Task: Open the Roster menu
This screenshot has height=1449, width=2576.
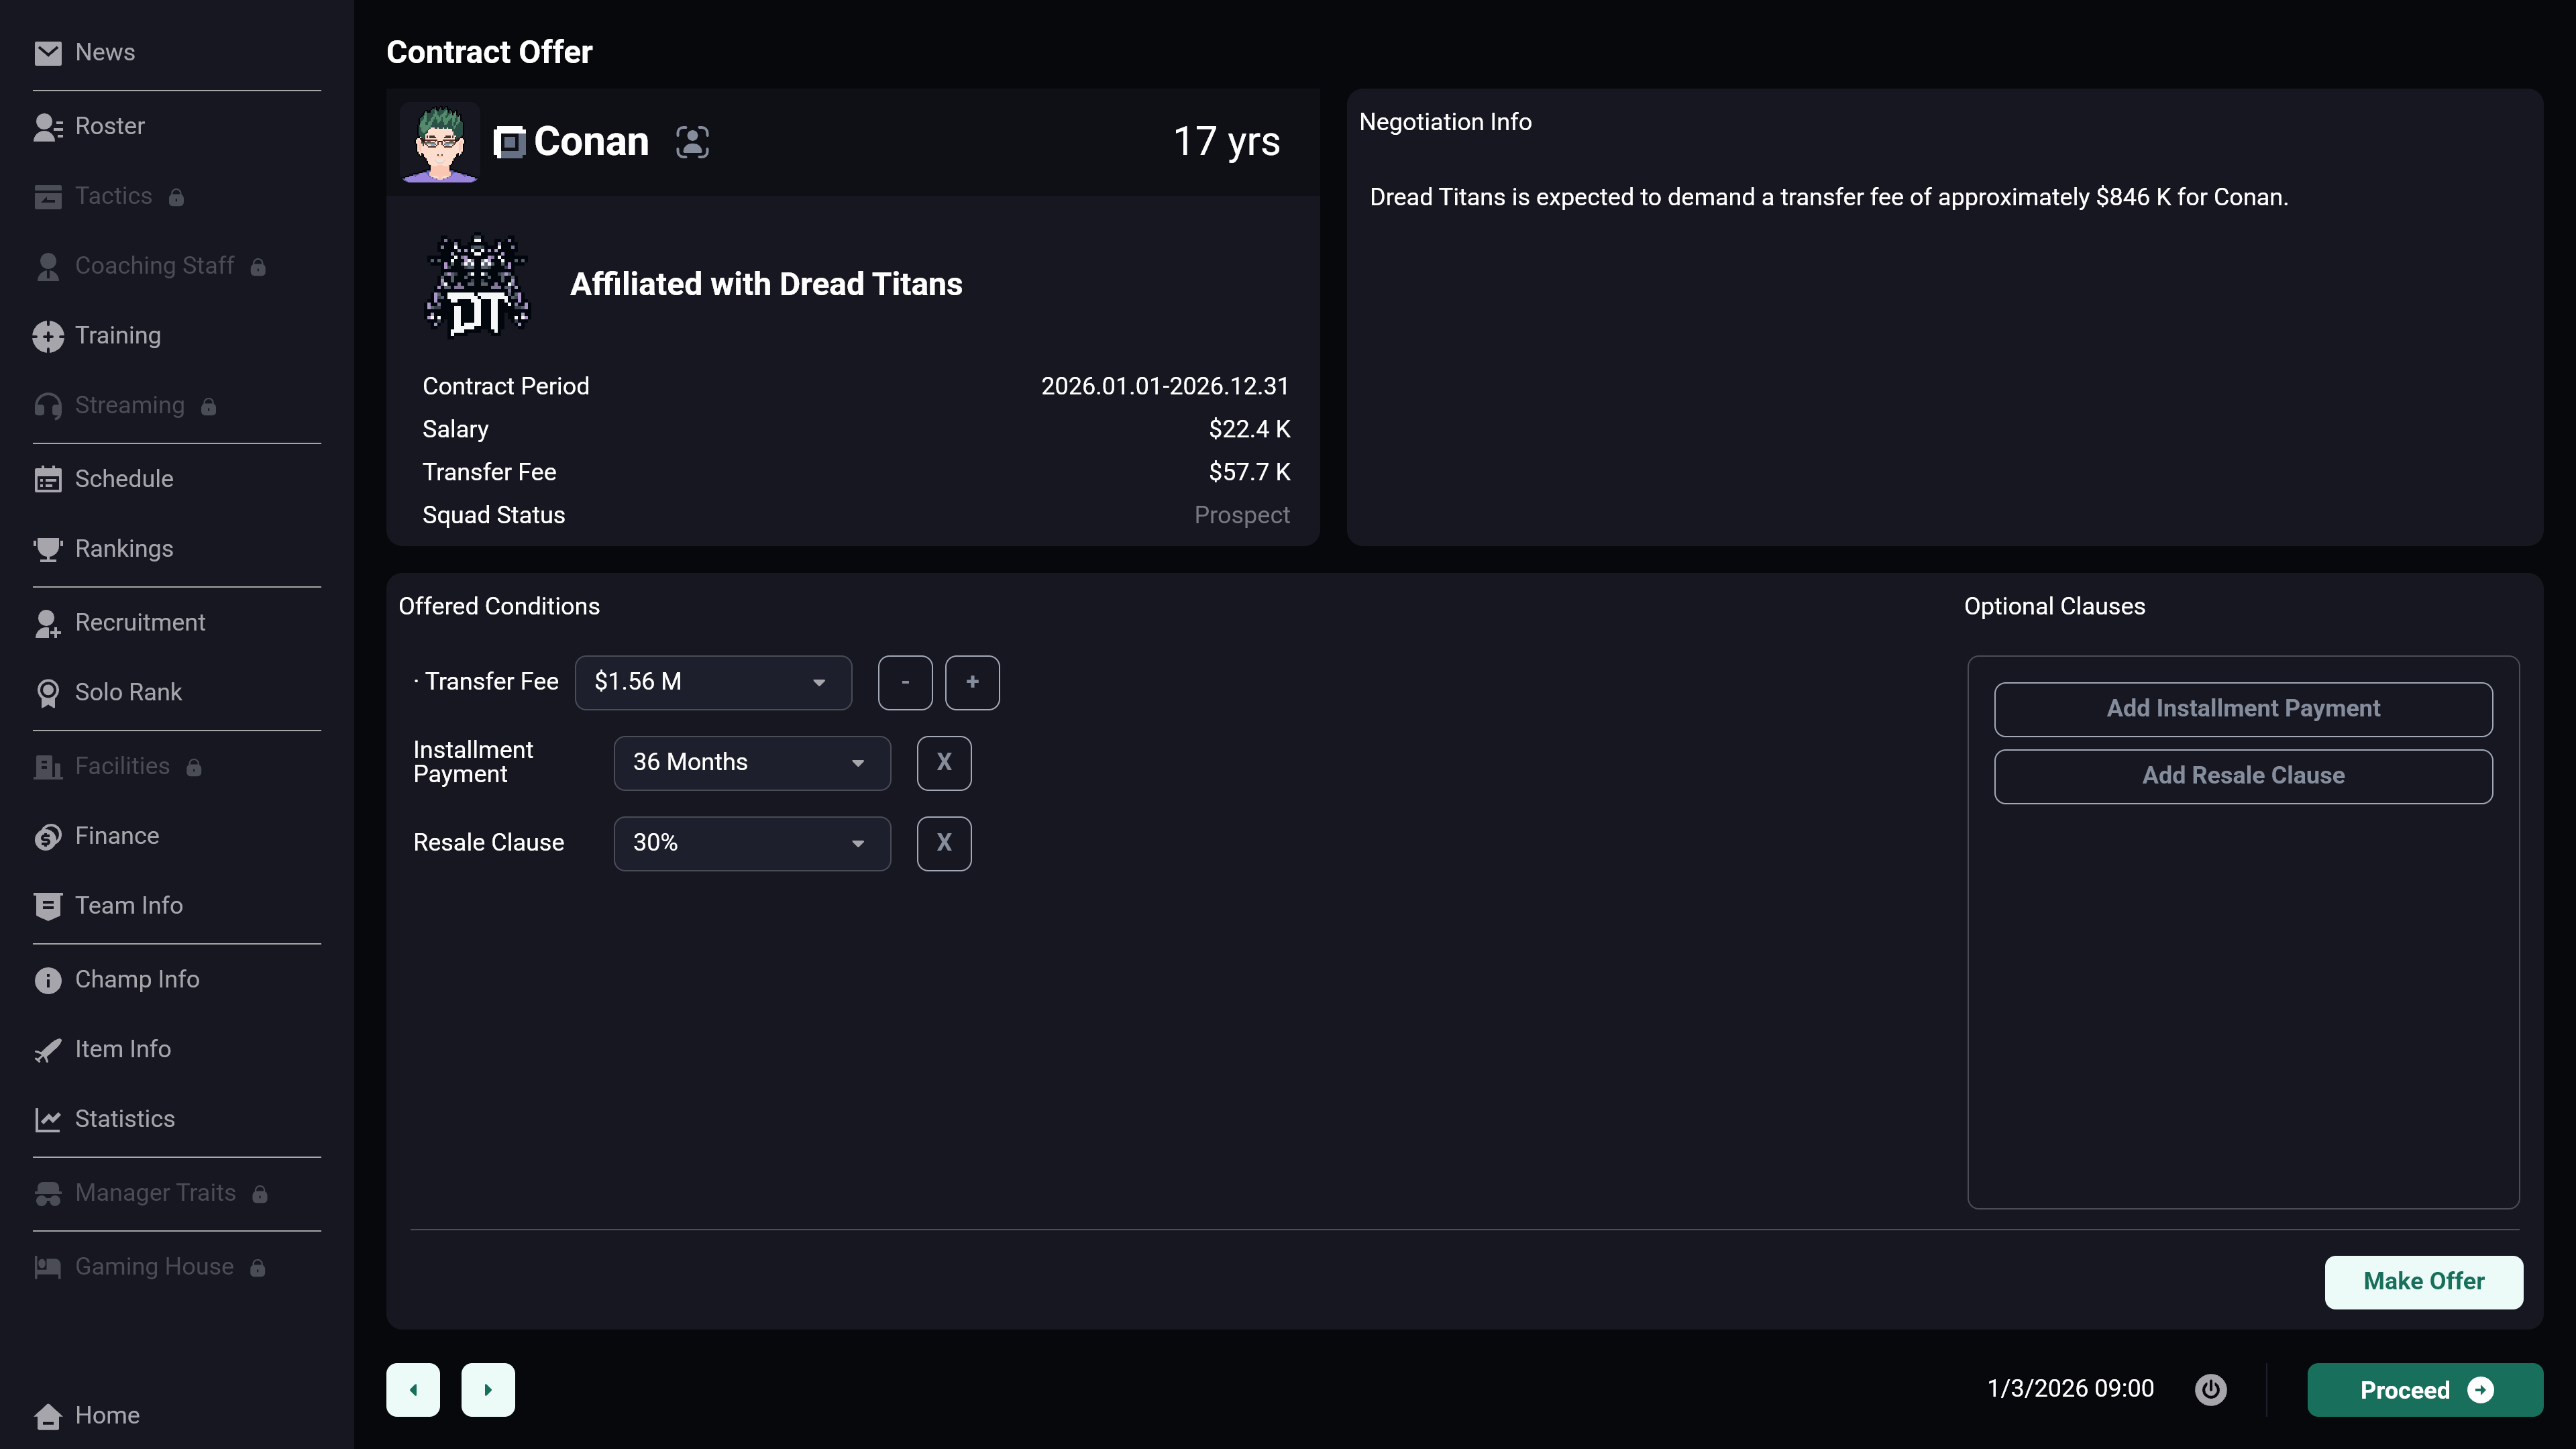Action: (110, 127)
